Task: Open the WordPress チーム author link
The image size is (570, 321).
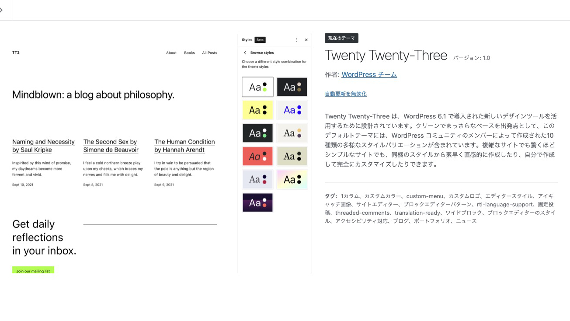Action: coord(369,74)
